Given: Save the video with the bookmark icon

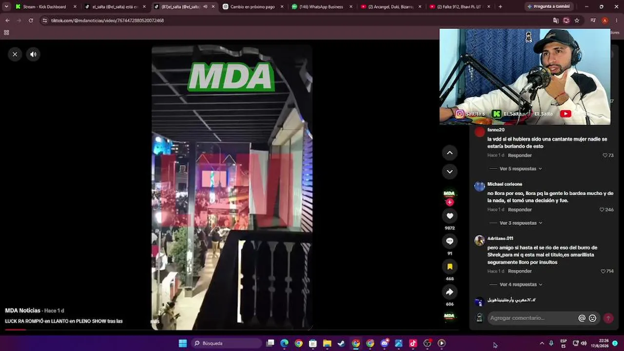Looking at the screenshot, I should (449, 267).
